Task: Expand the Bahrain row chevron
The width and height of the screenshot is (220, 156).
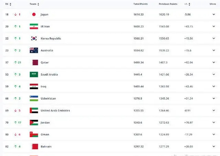Action: 213,146
